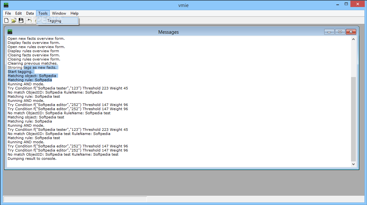The height and width of the screenshot is (205, 367).
Task: Maximize the main vmie window
Action: tap(346, 4)
